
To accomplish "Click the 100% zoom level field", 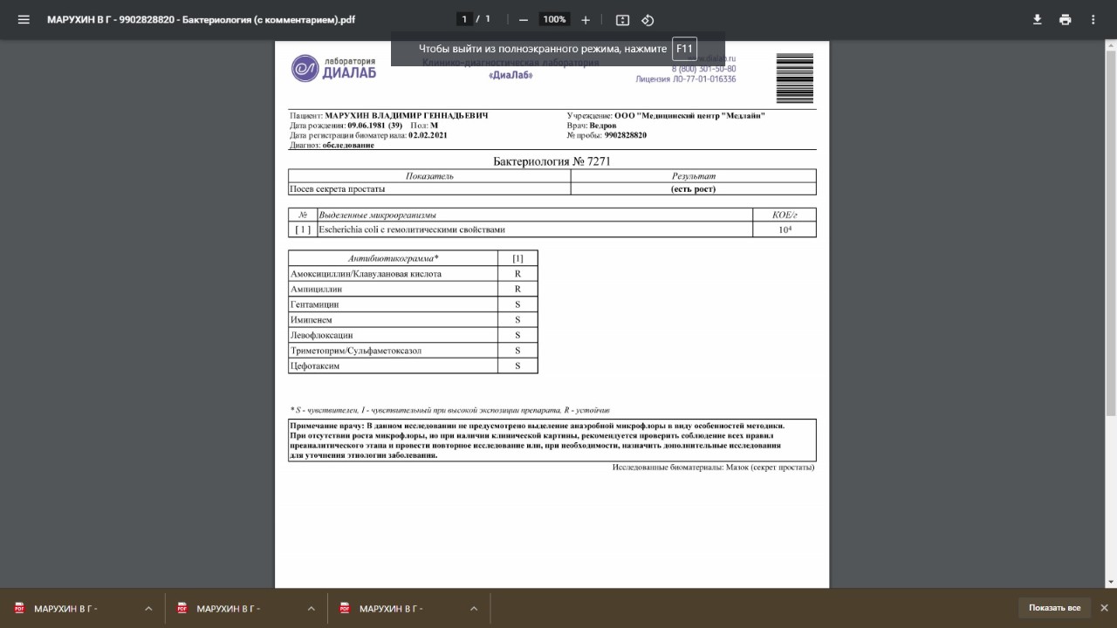I will pyautogui.click(x=554, y=19).
